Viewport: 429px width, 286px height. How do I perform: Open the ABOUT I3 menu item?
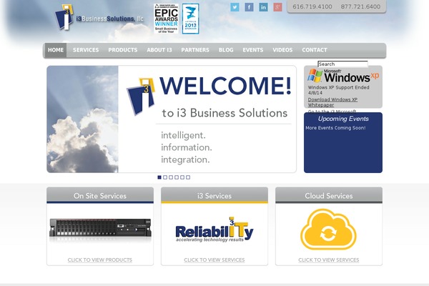pyautogui.click(x=159, y=50)
